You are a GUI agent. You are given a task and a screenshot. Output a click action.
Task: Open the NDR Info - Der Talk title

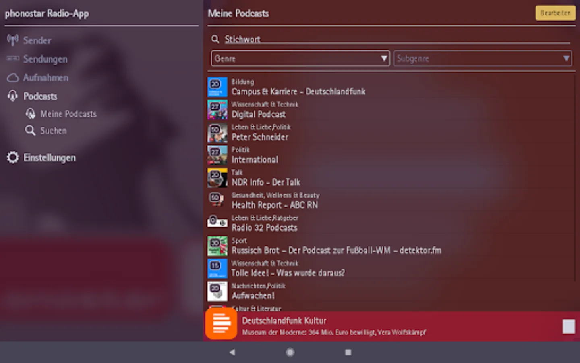point(266,182)
